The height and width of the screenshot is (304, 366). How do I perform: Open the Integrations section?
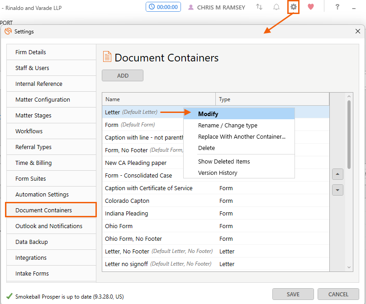click(x=52, y=258)
